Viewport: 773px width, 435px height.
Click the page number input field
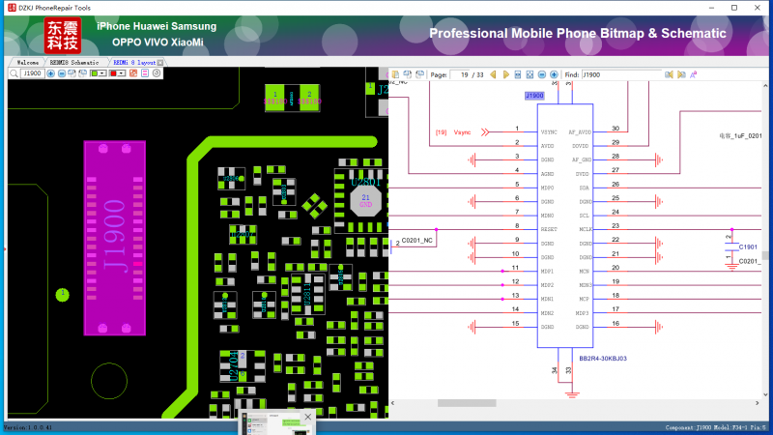[467, 74]
